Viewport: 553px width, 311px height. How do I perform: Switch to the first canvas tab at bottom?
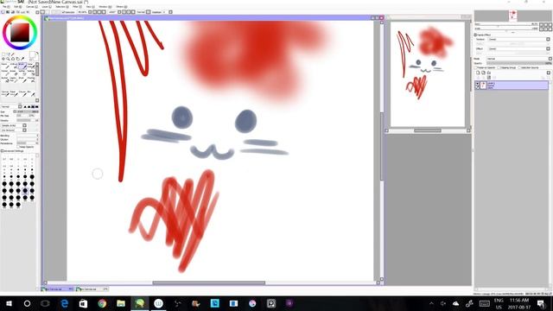(58, 289)
